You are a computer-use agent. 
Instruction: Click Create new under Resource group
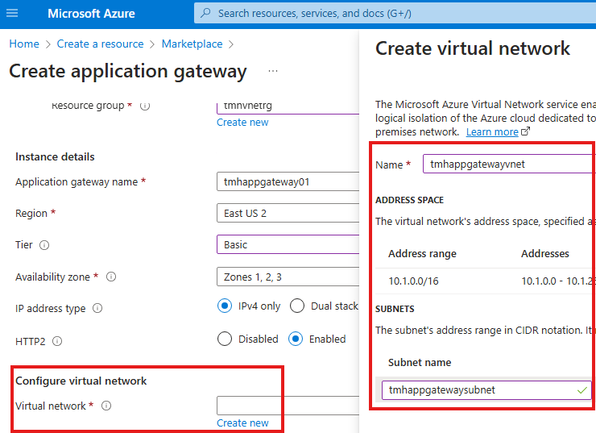coord(242,122)
